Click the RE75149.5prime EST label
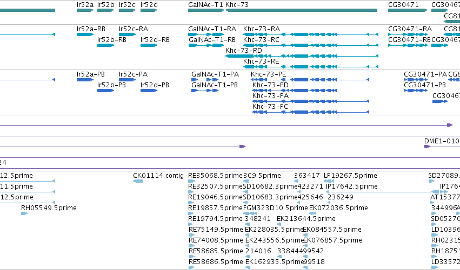This screenshot has height=270, width=460. tap(216, 230)
